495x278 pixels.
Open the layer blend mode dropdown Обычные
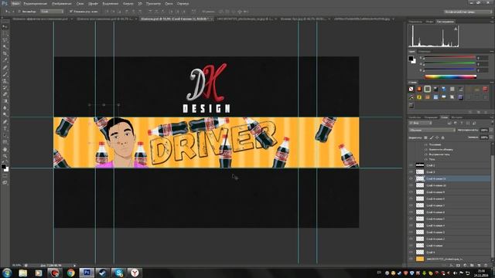pos(432,130)
